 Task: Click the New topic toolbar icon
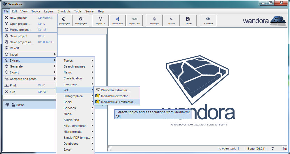coord(154,20)
